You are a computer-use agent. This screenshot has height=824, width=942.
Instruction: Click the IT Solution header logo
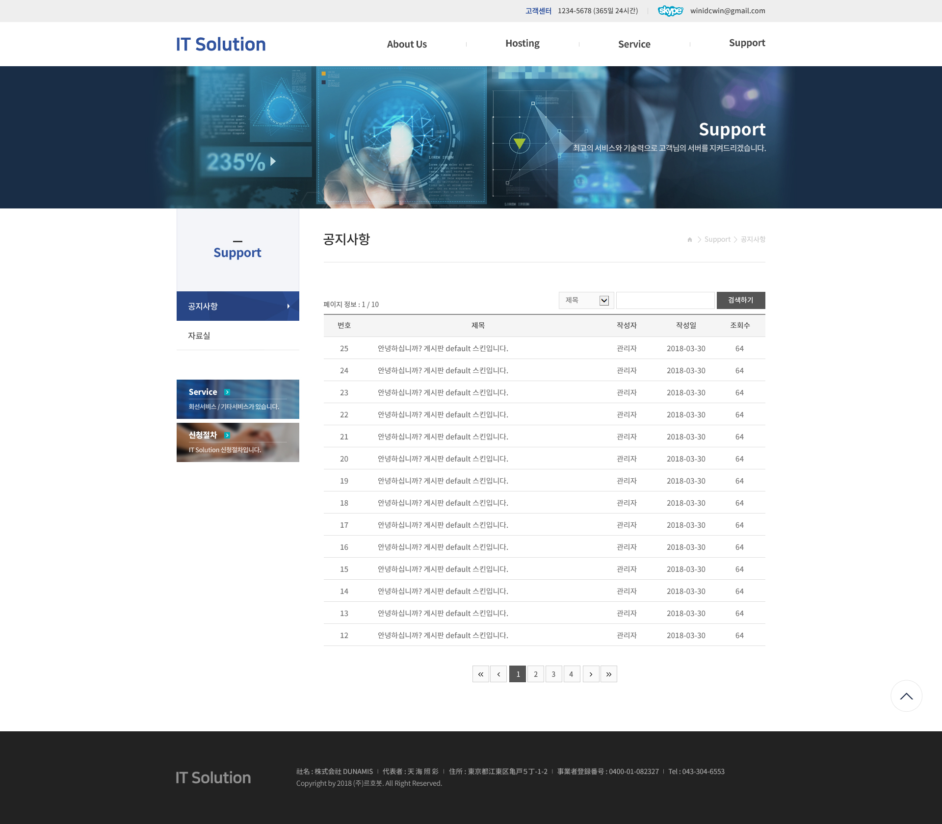click(221, 45)
